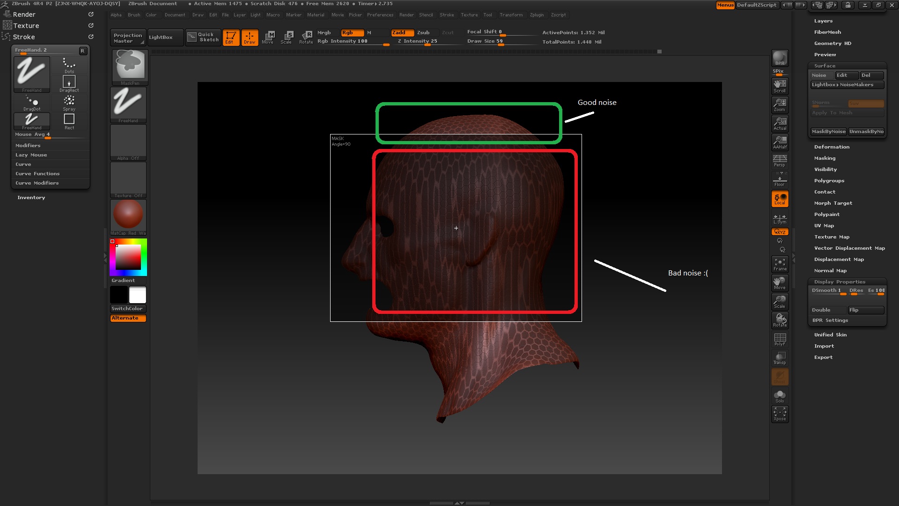Viewport: 899px width, 506px height.
Task: Click the right shelf Move icon
Action: [x=780, y=283]
